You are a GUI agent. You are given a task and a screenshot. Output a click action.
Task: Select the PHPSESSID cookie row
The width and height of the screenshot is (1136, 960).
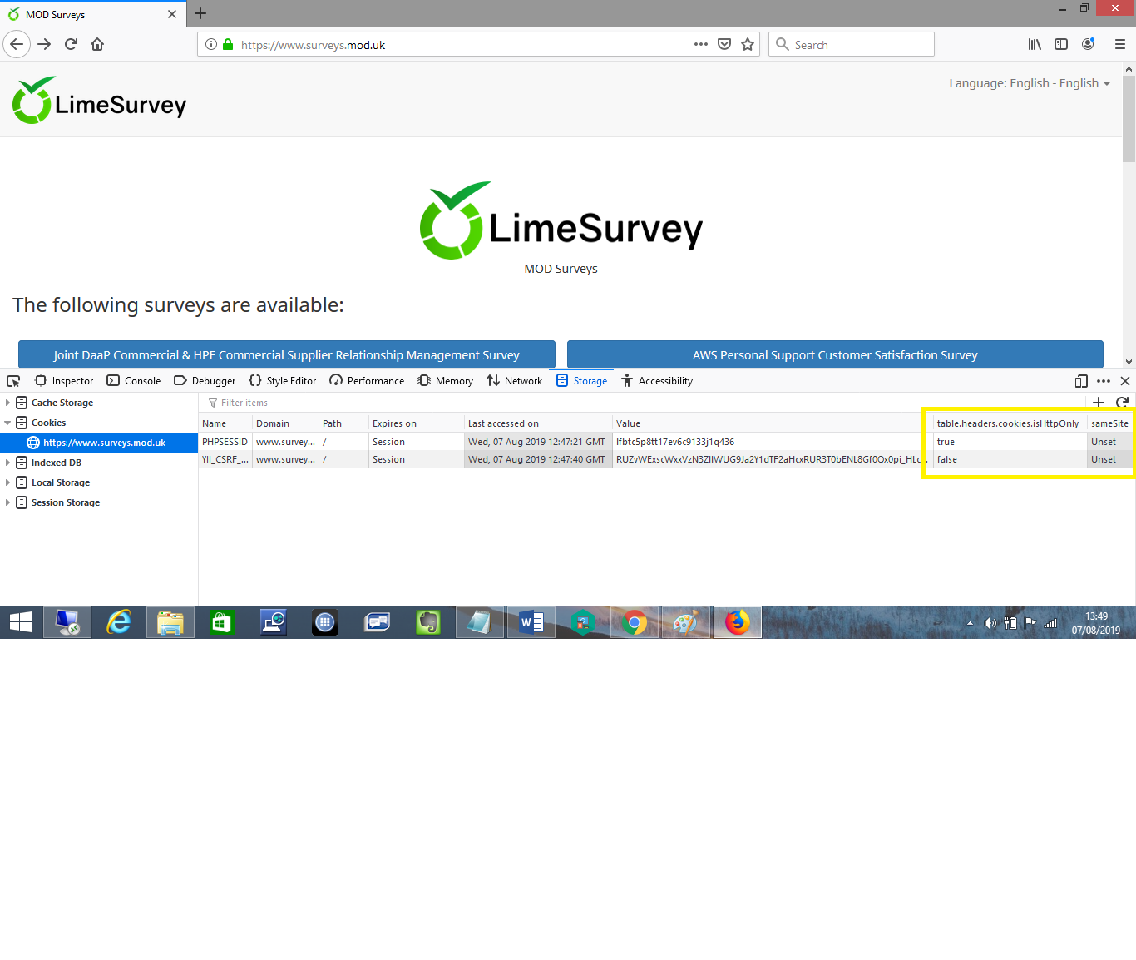(x=666, y=442)
